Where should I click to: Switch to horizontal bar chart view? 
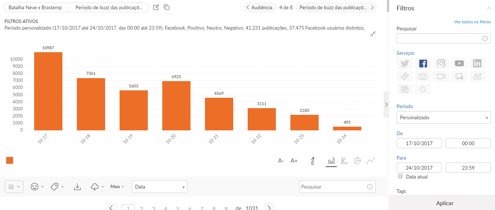coord(344,161)
